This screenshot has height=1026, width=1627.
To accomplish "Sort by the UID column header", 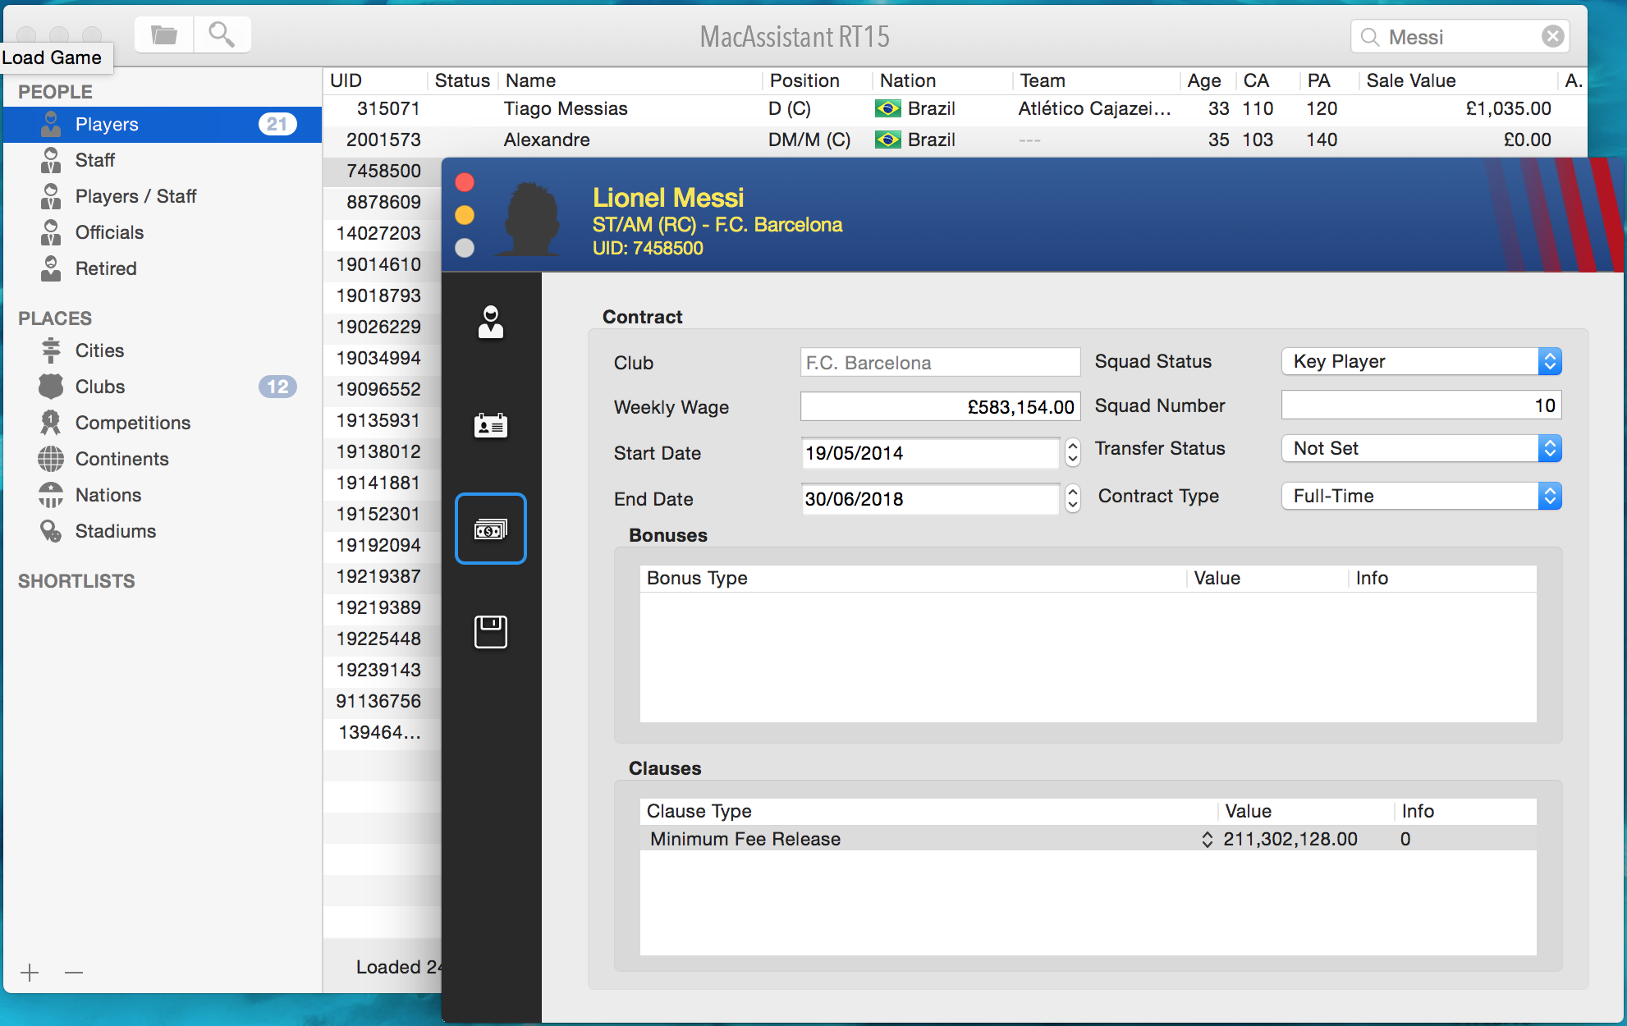I will (x=375, y=80).
